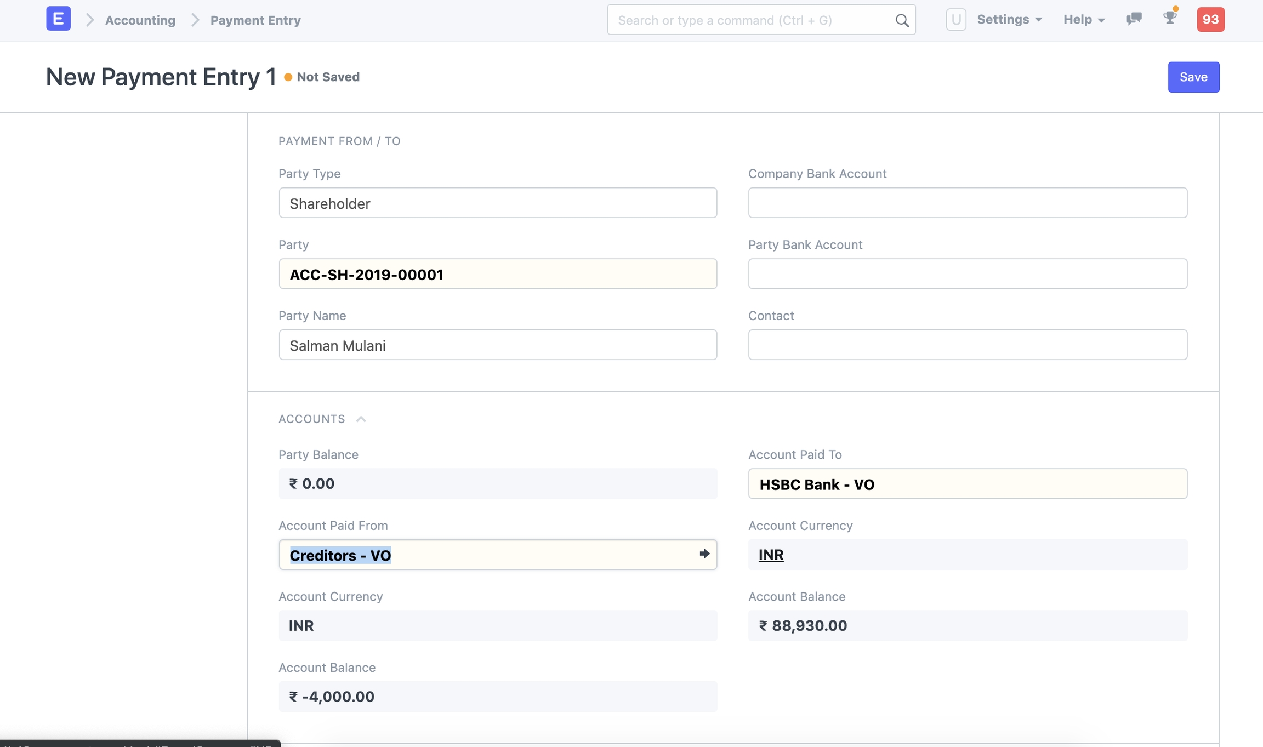Click the Save button
The image size is (1263, 747).
point(1193,77)
